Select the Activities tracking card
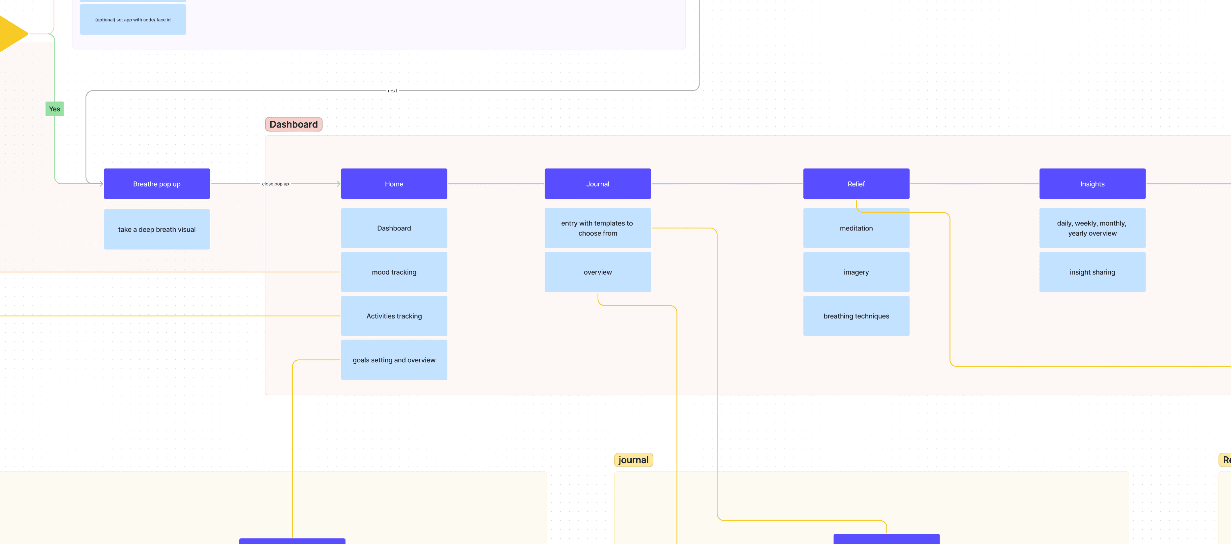Image resolution: width=1231 pixels, height=544 pixels. [394, 316]
